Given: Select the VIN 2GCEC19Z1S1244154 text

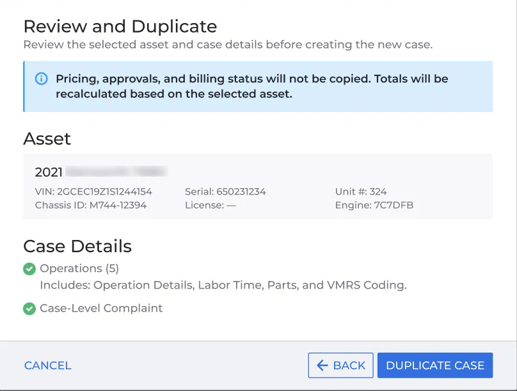Looking at the screenshot, I should [x=93, y=191].
